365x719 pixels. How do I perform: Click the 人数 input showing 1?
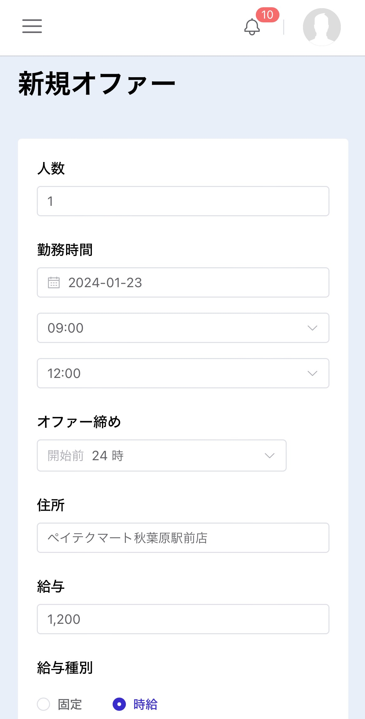(183, 201)
